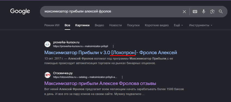The width and height of the screenshot is (231, 102).
Task: Expand the Инструменты dropdown
Action: [201, 25]
